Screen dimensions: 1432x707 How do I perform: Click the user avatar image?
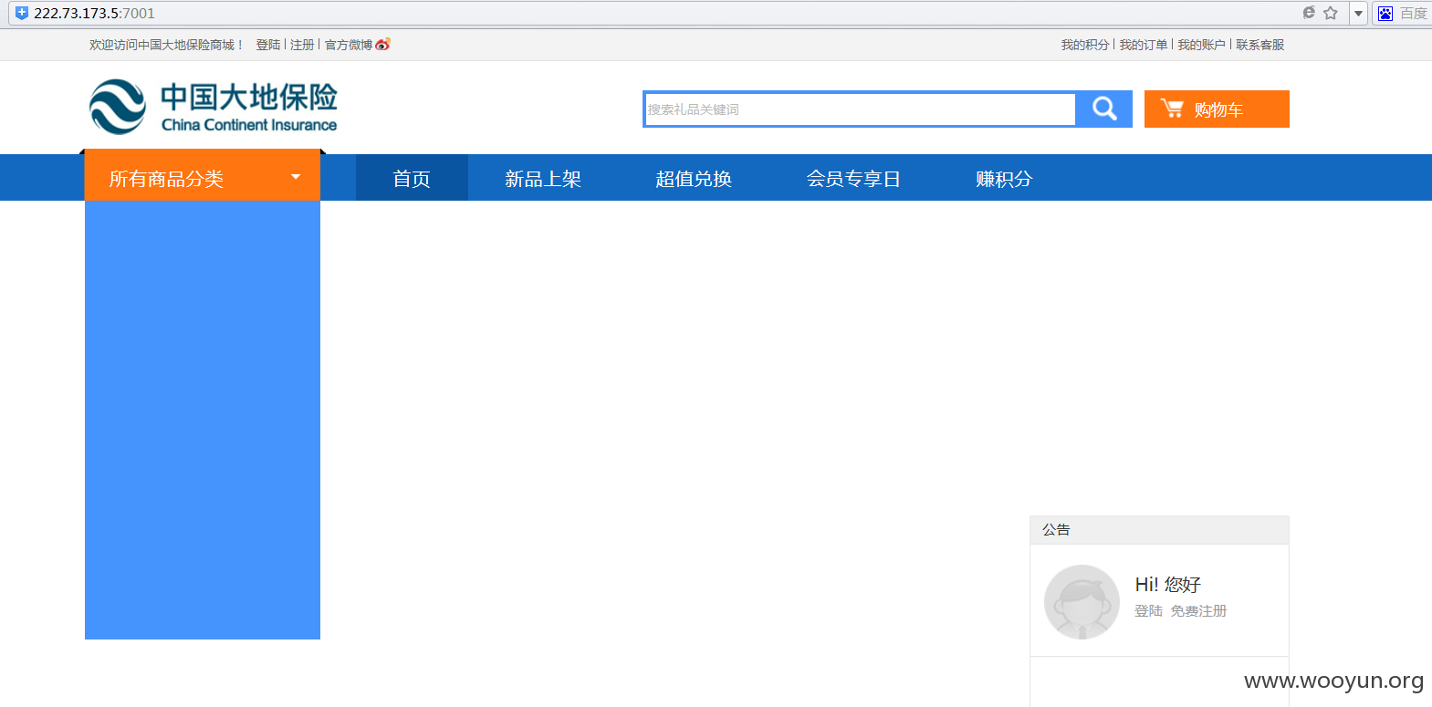click(x=1082, y=602)
